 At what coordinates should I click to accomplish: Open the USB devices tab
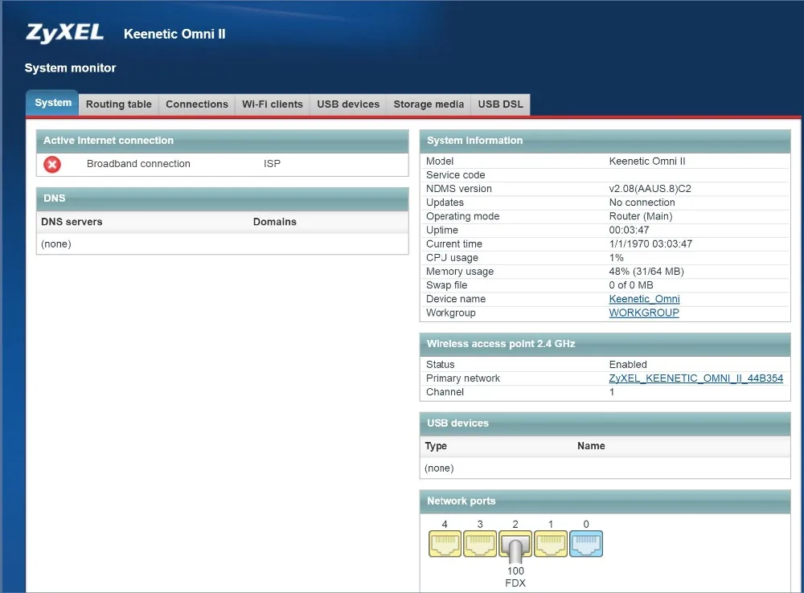coord(348,104)
